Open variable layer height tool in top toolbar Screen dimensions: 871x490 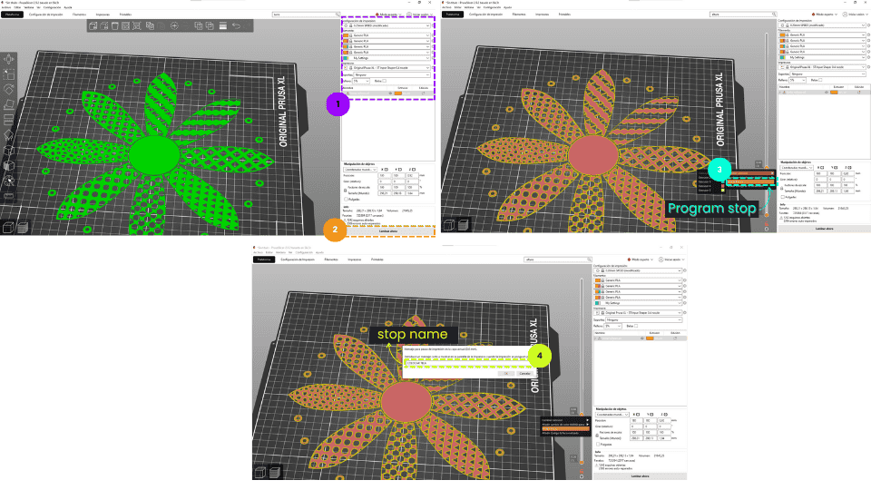(223, 26)
